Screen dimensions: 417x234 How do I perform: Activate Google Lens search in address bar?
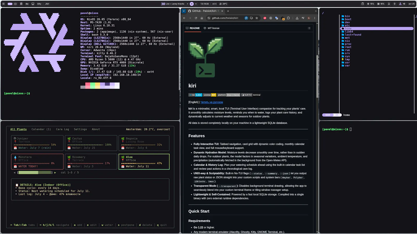pos(246,18)
